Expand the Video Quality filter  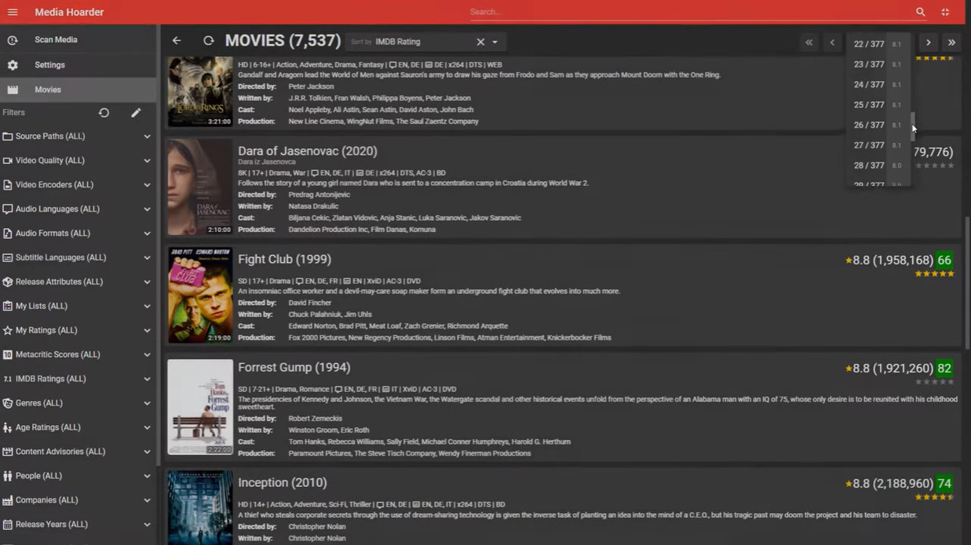pyautogui.click(x=147, y=161)
